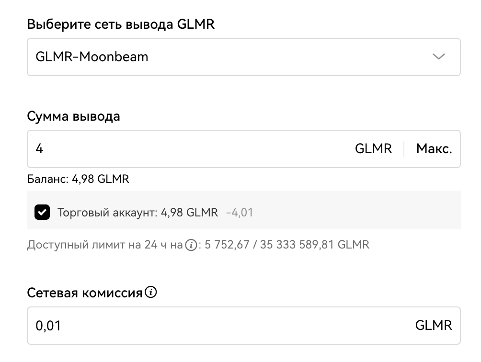The width and height of the screenshot is (481, 362).
Task: Click the Баланс: 4,98 GLMR text
Action: (78, 179)
